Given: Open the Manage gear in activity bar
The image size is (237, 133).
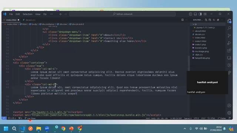Looking at the screenshot, I should (x=229, y=113).
